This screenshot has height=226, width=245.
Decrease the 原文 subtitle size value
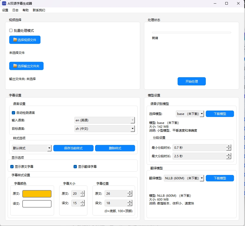pyautogui.click(x=82, y=195)
